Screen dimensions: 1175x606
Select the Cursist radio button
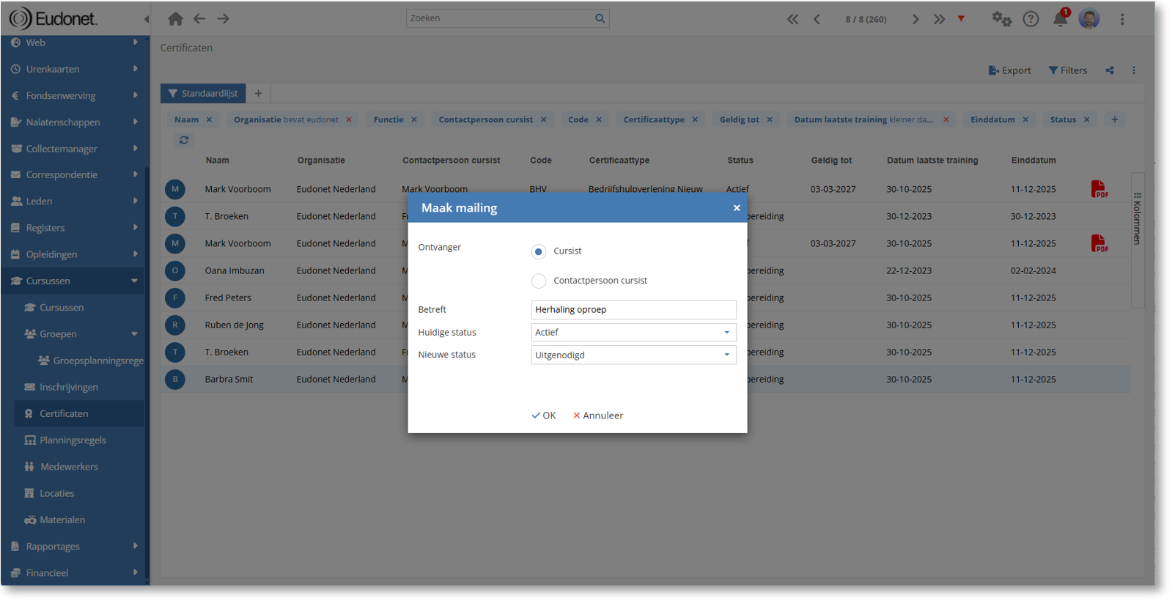[x=539, y=251]
